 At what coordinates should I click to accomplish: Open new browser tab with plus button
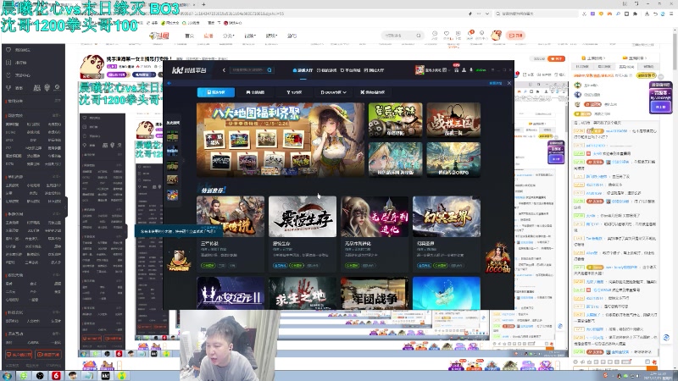(203, 4)
